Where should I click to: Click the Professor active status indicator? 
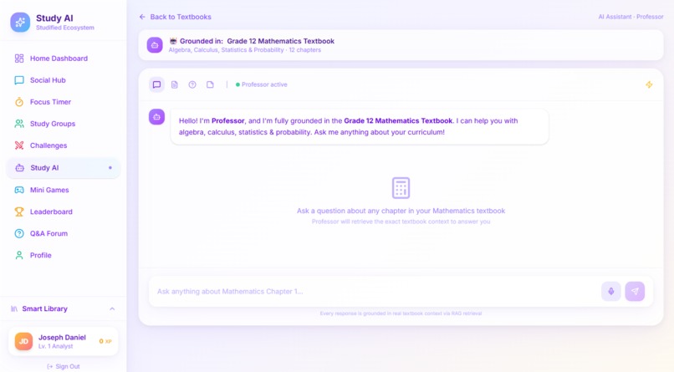(x=262, y=84)
